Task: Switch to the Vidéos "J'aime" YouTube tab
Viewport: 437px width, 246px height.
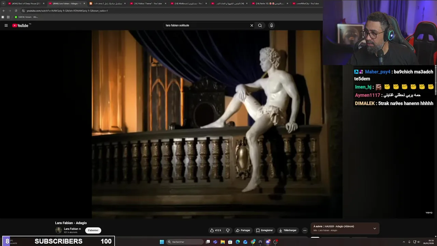Action: pyautogui.click(x=148, y=3)
